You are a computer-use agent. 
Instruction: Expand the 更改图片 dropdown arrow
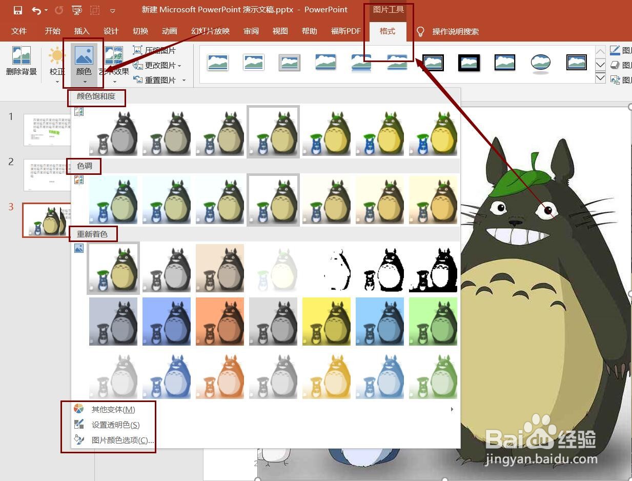coord(179,66)
